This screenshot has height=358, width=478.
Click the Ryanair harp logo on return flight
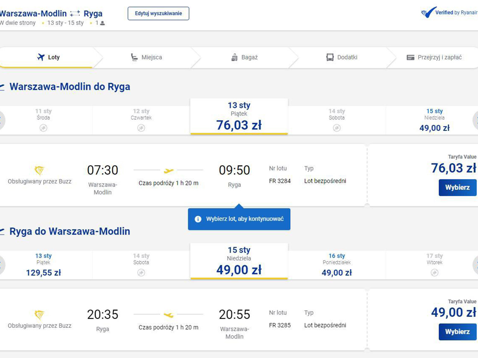39,315
